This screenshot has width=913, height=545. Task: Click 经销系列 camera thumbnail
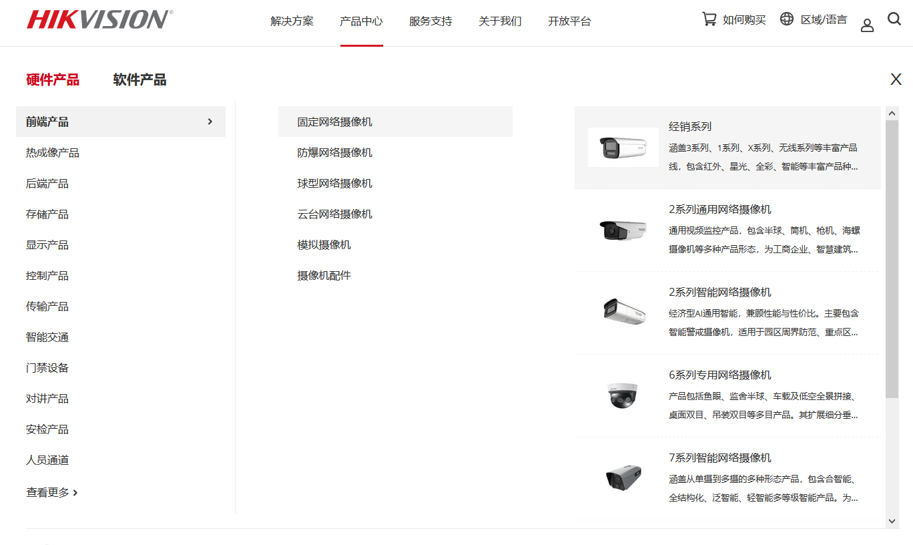(623, 147)
